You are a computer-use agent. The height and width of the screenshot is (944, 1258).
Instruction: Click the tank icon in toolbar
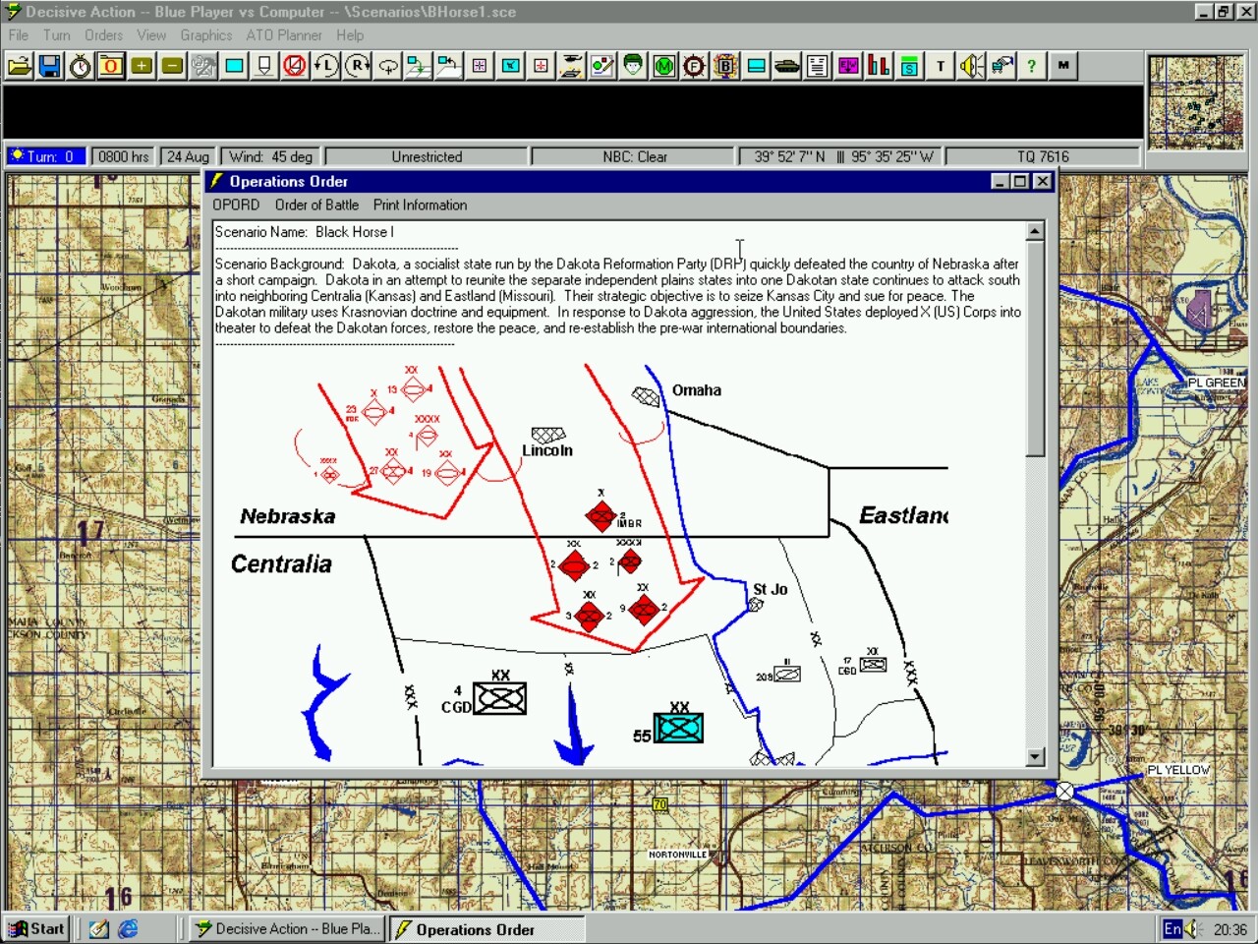pos(787,66)
